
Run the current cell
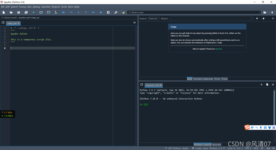pos(41,12)
